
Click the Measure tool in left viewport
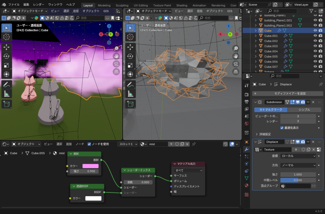pos(6,94)
